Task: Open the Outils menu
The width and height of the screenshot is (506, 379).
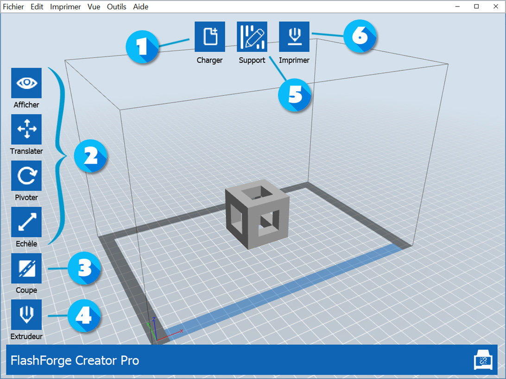Action: (116, 7)
